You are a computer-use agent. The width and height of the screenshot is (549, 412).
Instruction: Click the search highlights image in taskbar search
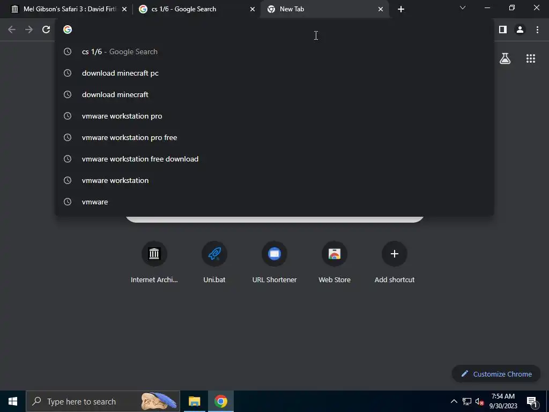pyautogui.click(x=159, y=401)
